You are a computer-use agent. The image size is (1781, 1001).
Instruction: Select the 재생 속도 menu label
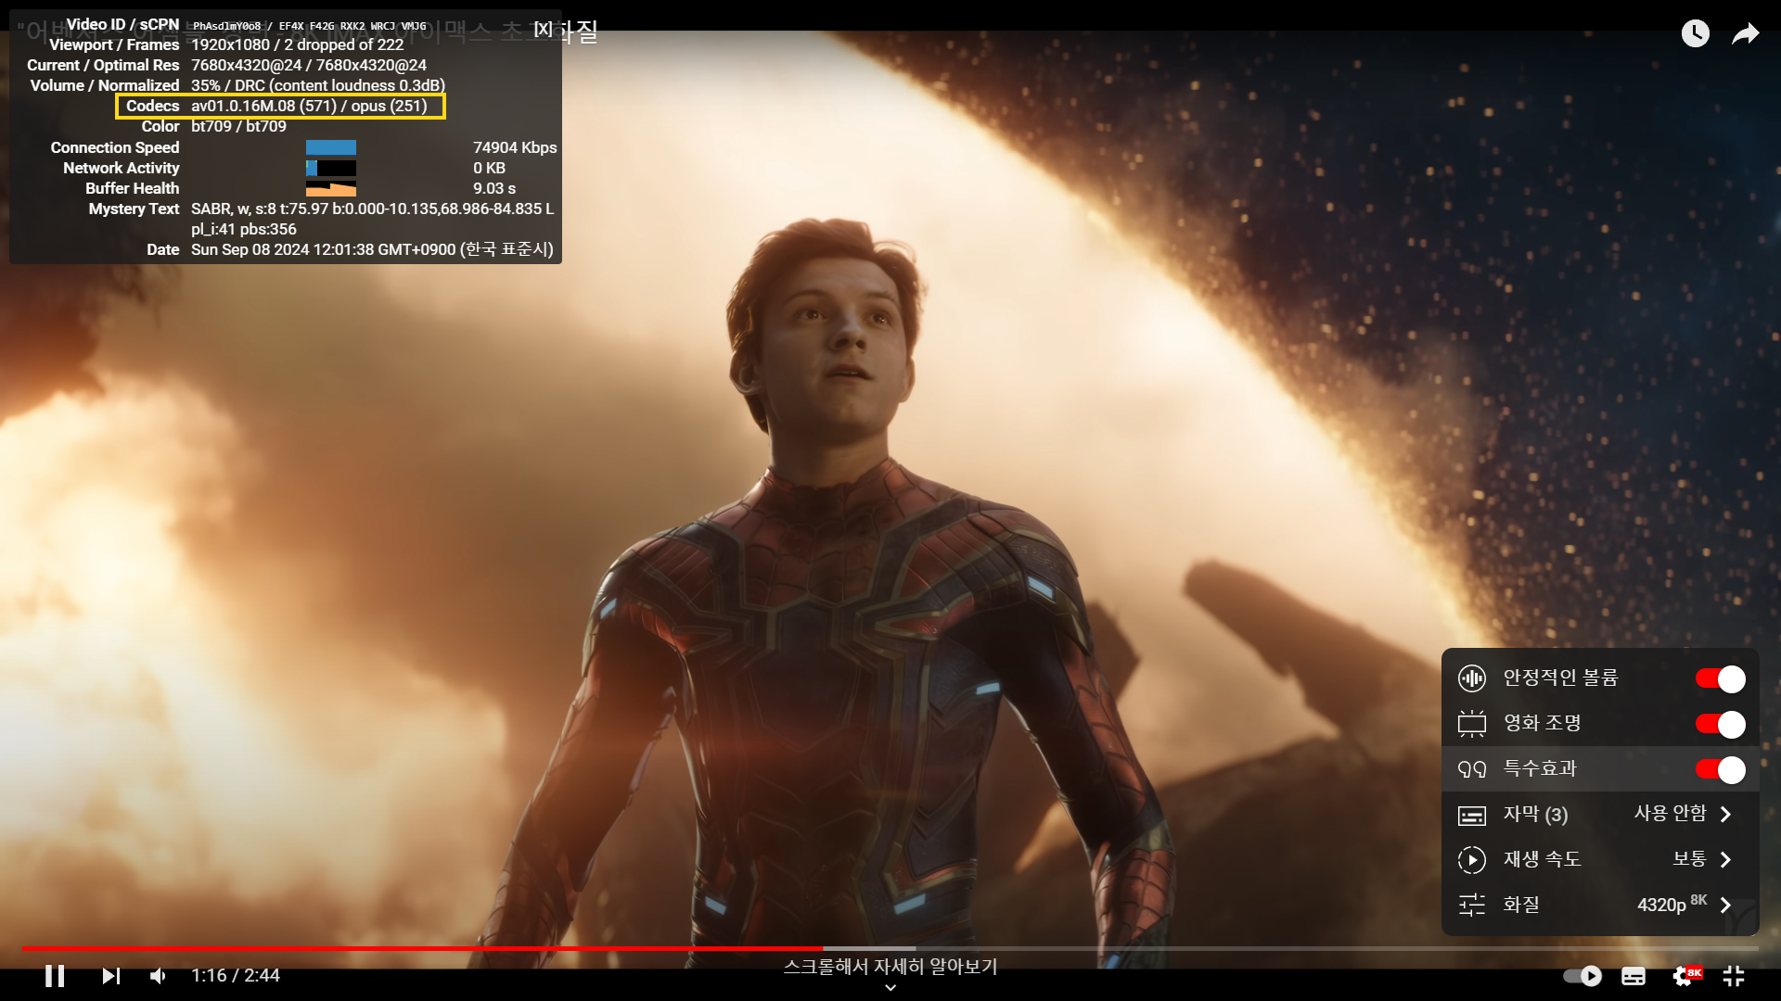pos(1542,859)
